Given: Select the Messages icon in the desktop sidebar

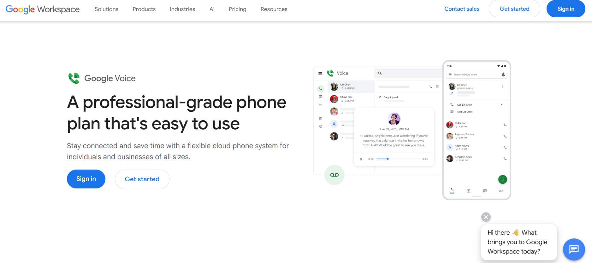Looking at the screenshot, I should coord(321,97).
